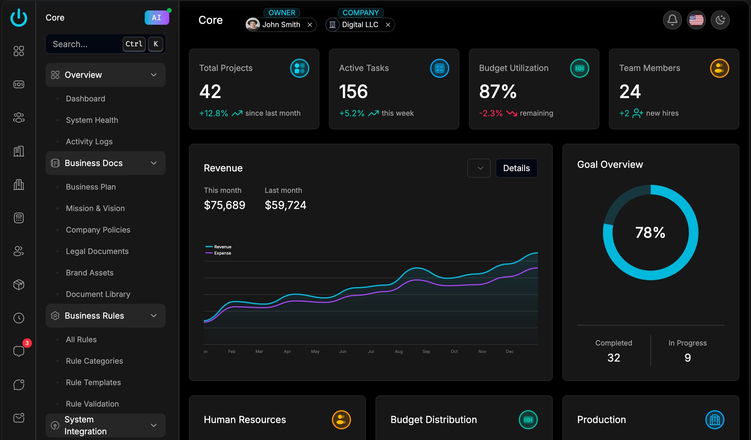Click the Revenue Details button

point(516,168)
